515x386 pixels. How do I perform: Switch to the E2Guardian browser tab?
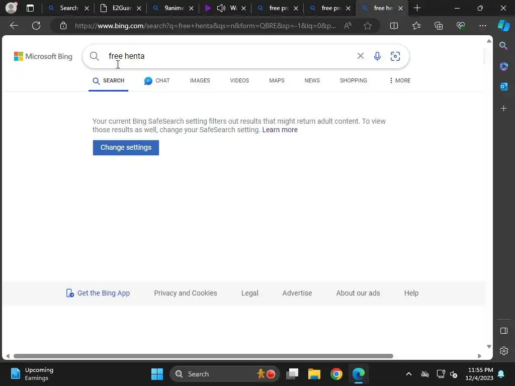pyautogui.click(x=121, y=8)
